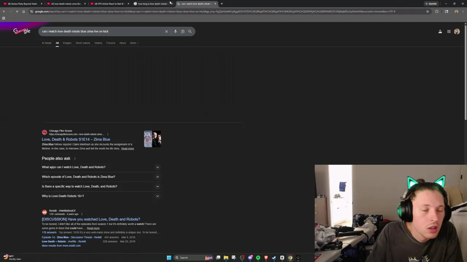Stop loading the page
The height and width of the screenshot is (262, 467).
click(17, 11)
